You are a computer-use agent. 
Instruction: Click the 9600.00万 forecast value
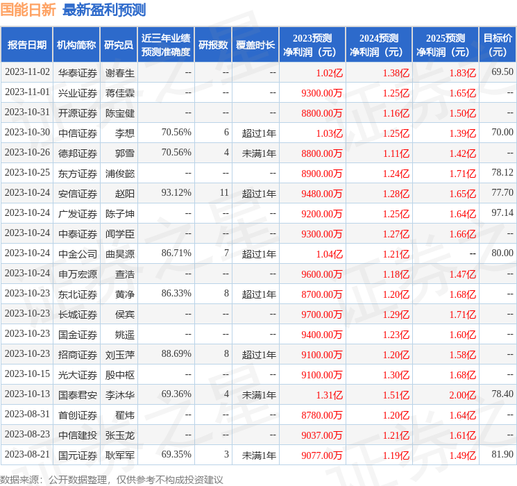322,274
